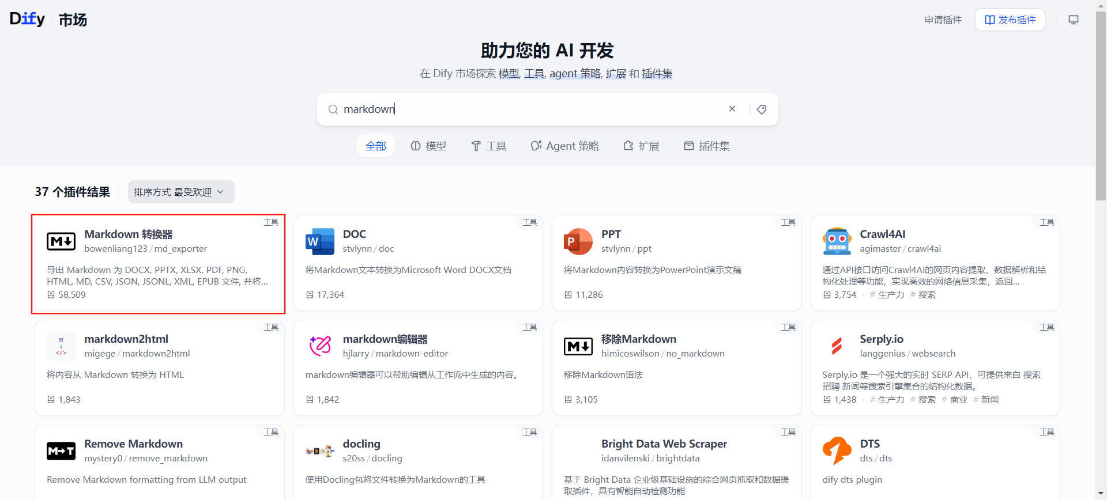Open the Crawl4AI plugin title
Viewport: 1107px width, 500px height.
coord(883,234)
